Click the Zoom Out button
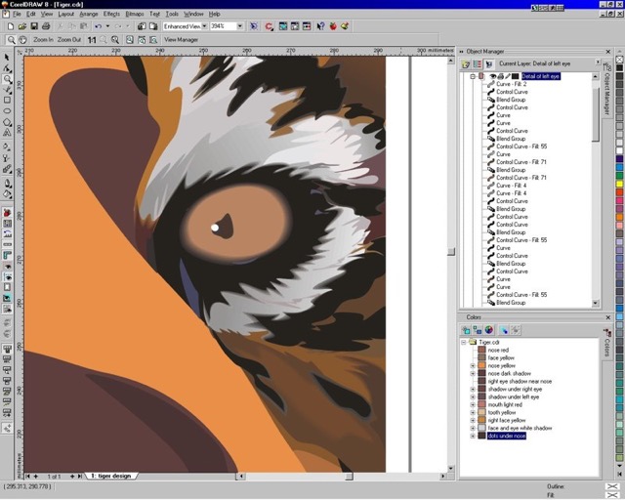 (x=69, y=39)
